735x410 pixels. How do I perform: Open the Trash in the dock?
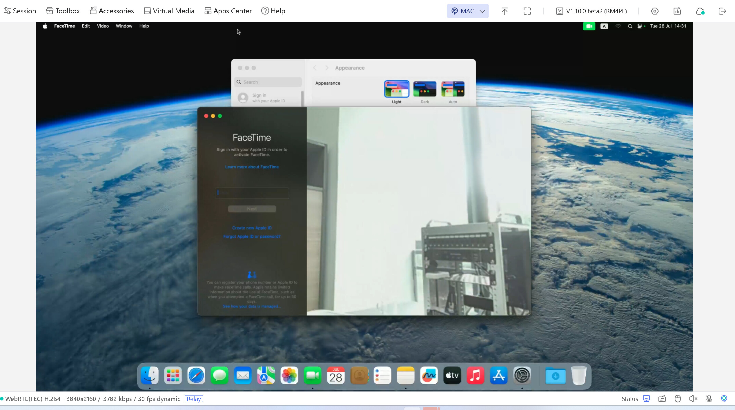tap(579, 376)
